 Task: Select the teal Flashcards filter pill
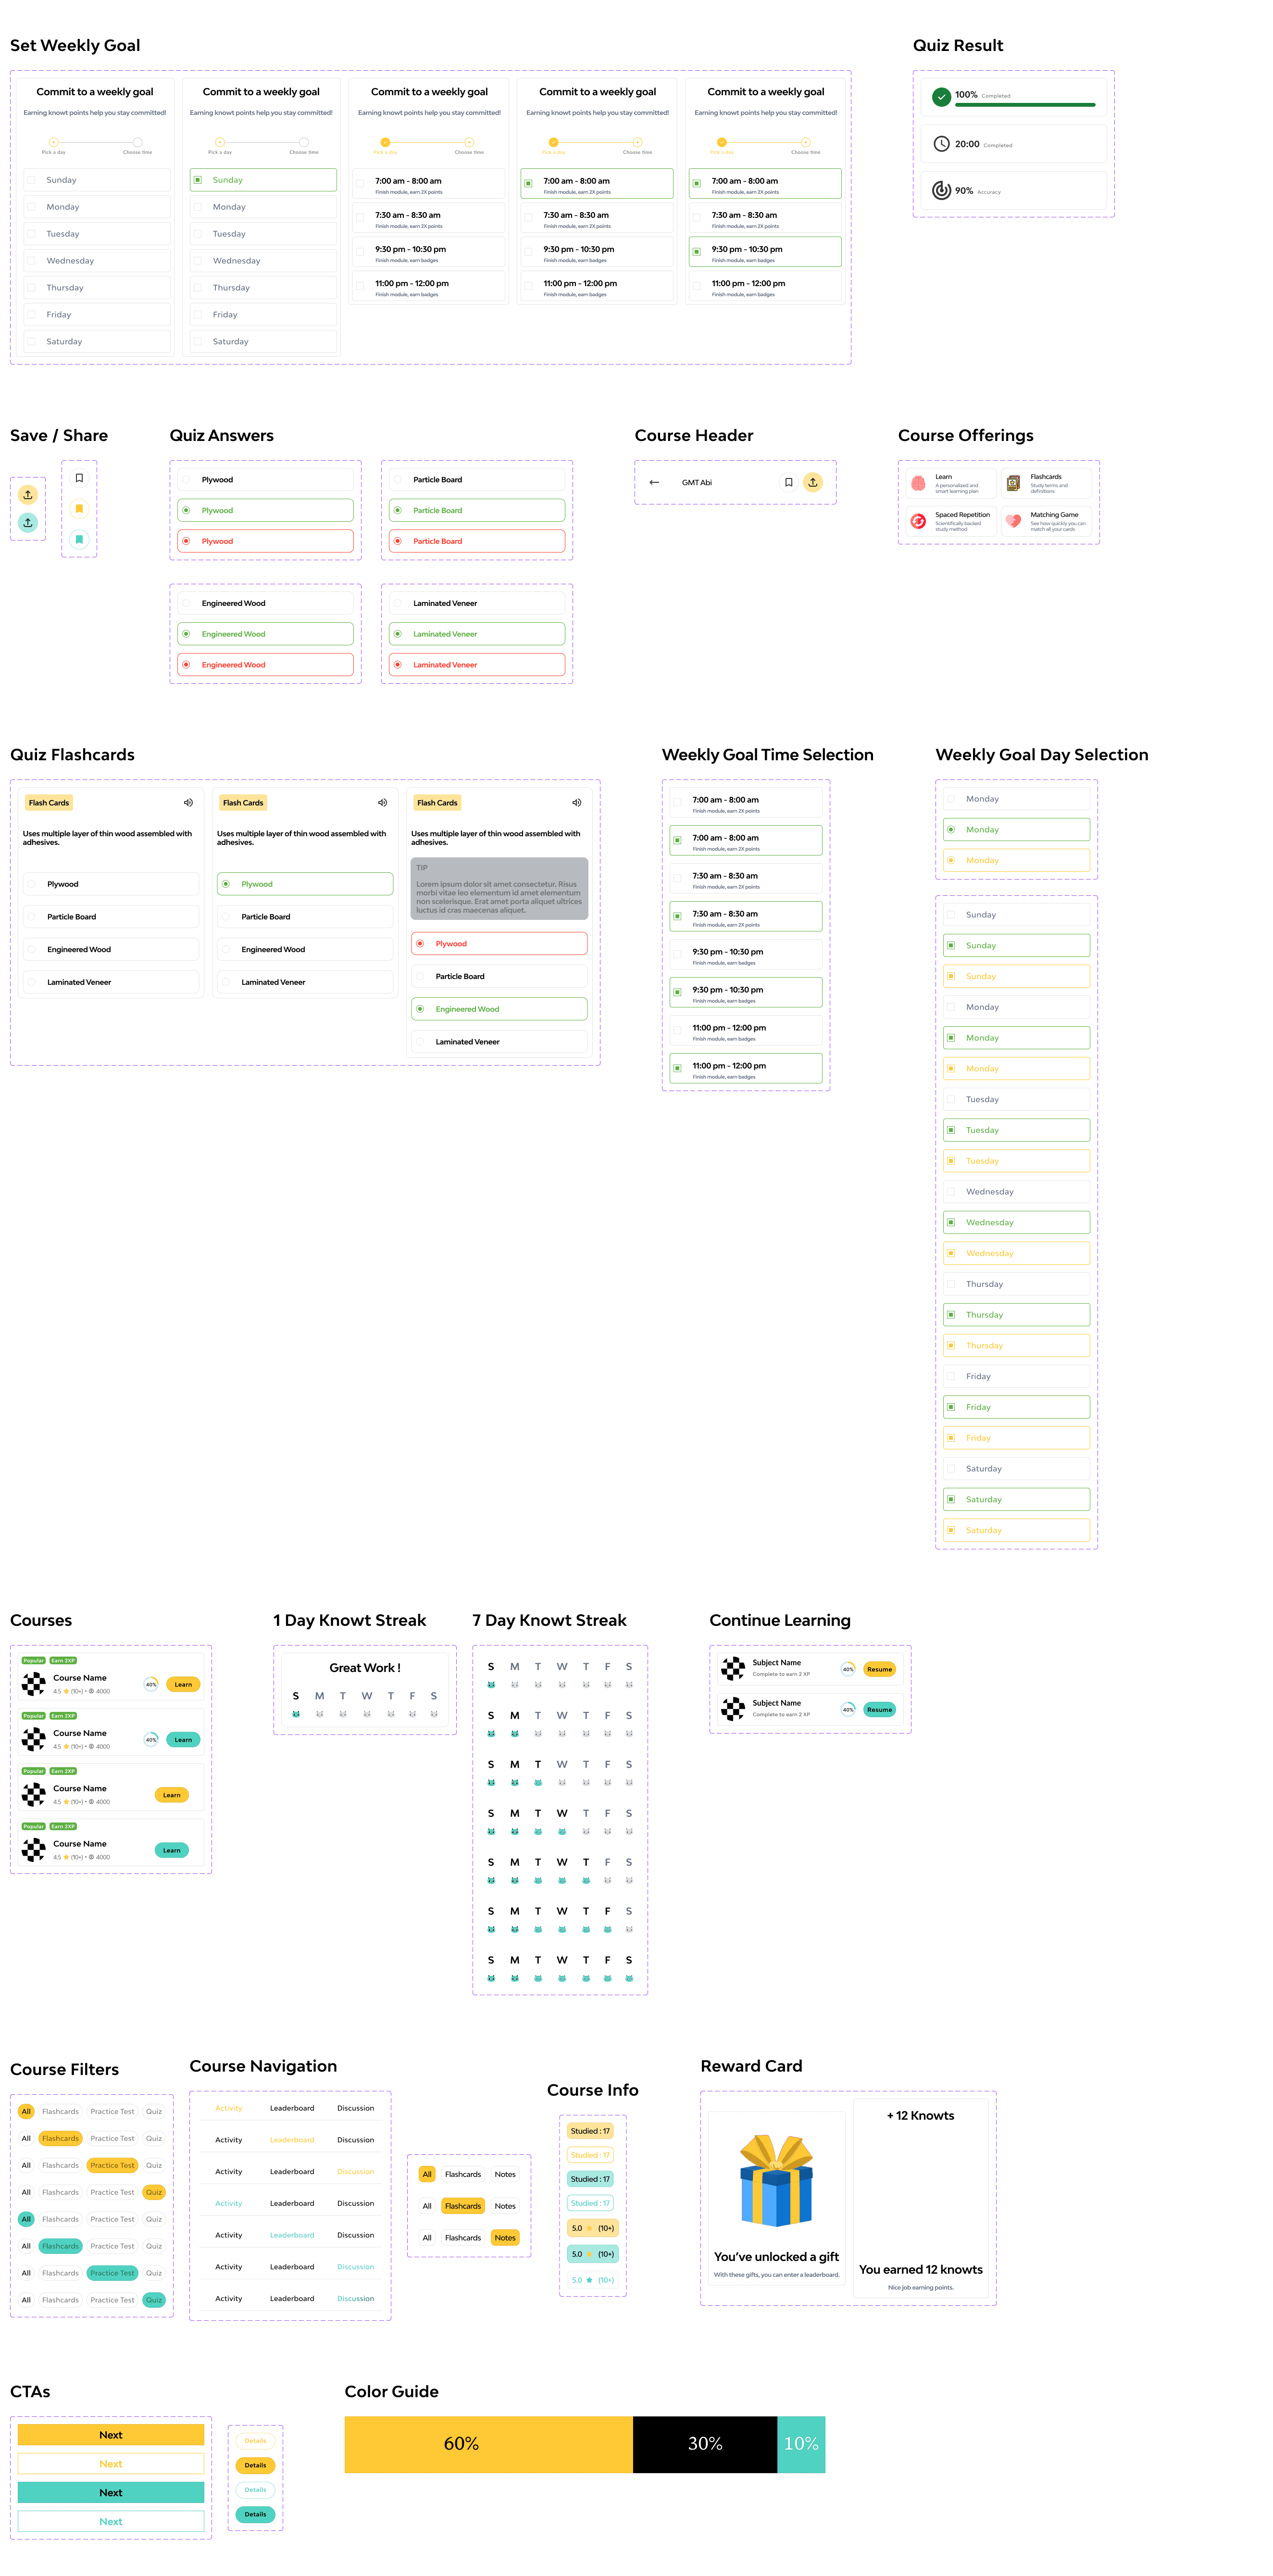60,2246
